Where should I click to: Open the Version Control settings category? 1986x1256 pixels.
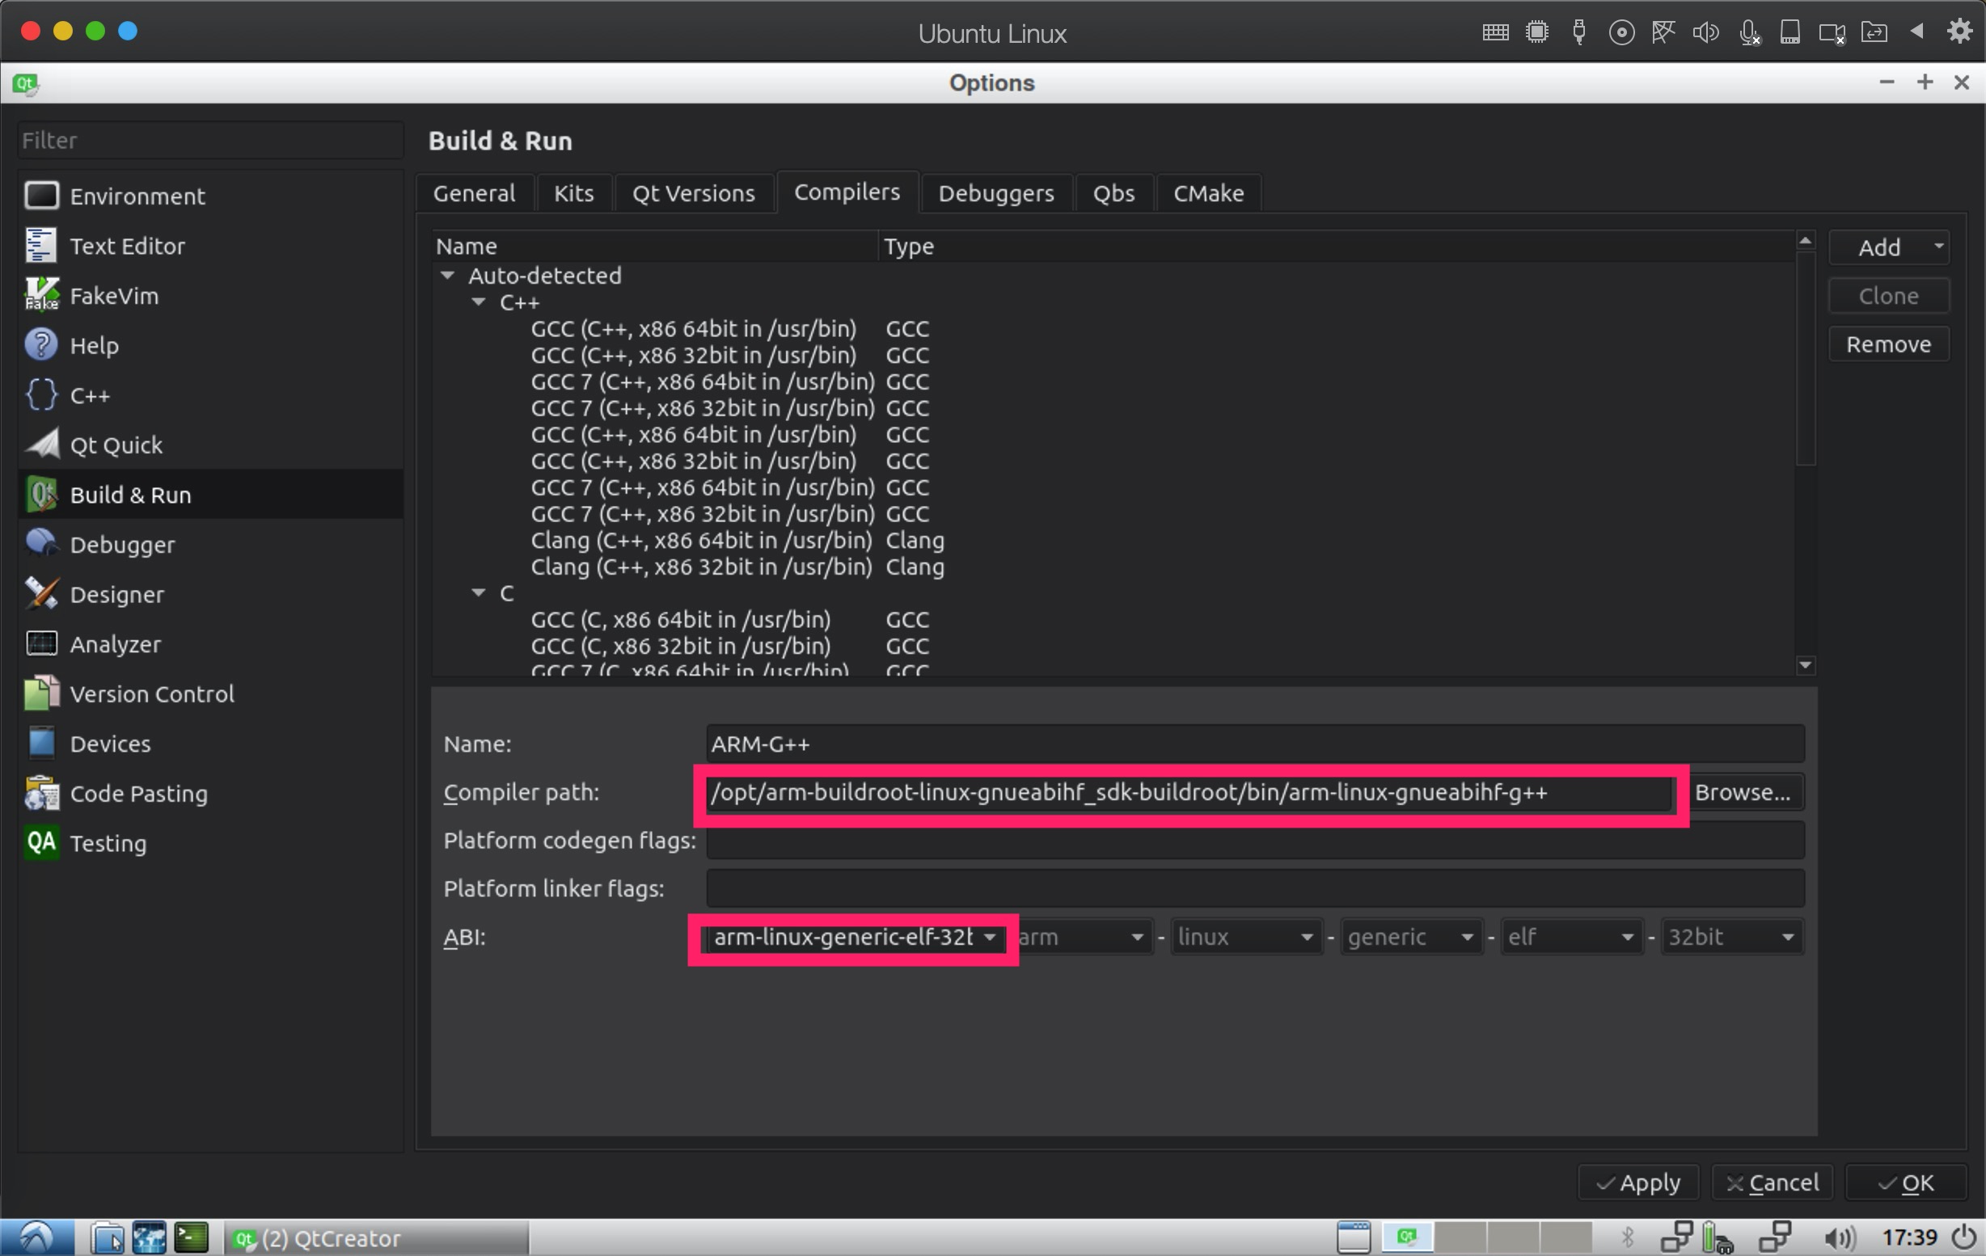click(210, 694)
